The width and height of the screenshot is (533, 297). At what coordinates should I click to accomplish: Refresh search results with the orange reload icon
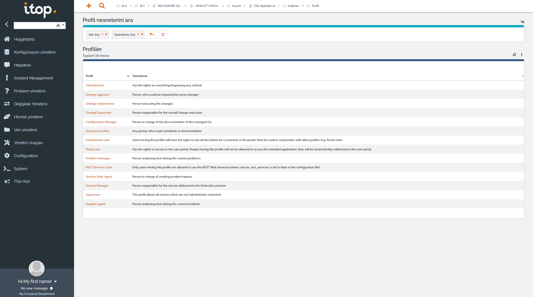click(x=163, y=35)
